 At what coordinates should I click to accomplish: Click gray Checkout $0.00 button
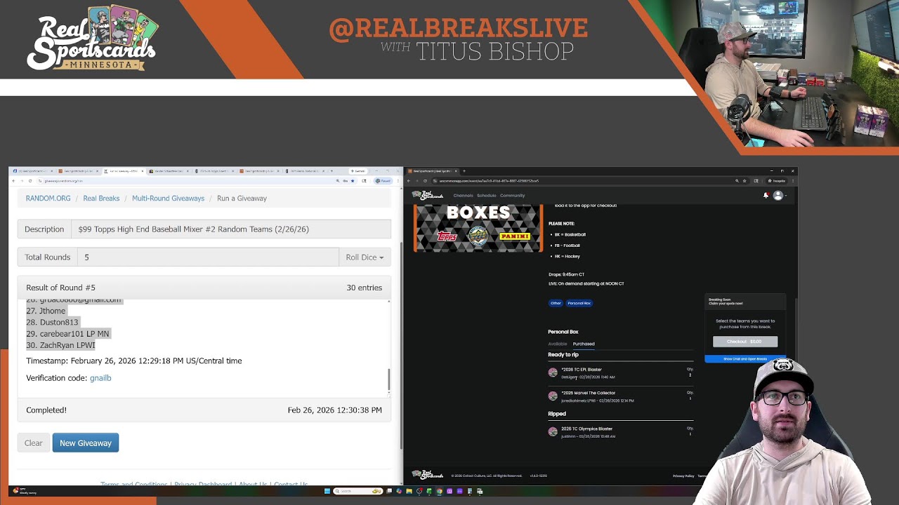pos(745,342)
